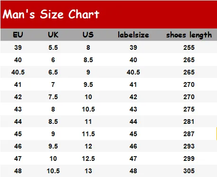Click the Man's Size Chart title
This screenshot has height=177, width=217.
(x=51, y=14)
